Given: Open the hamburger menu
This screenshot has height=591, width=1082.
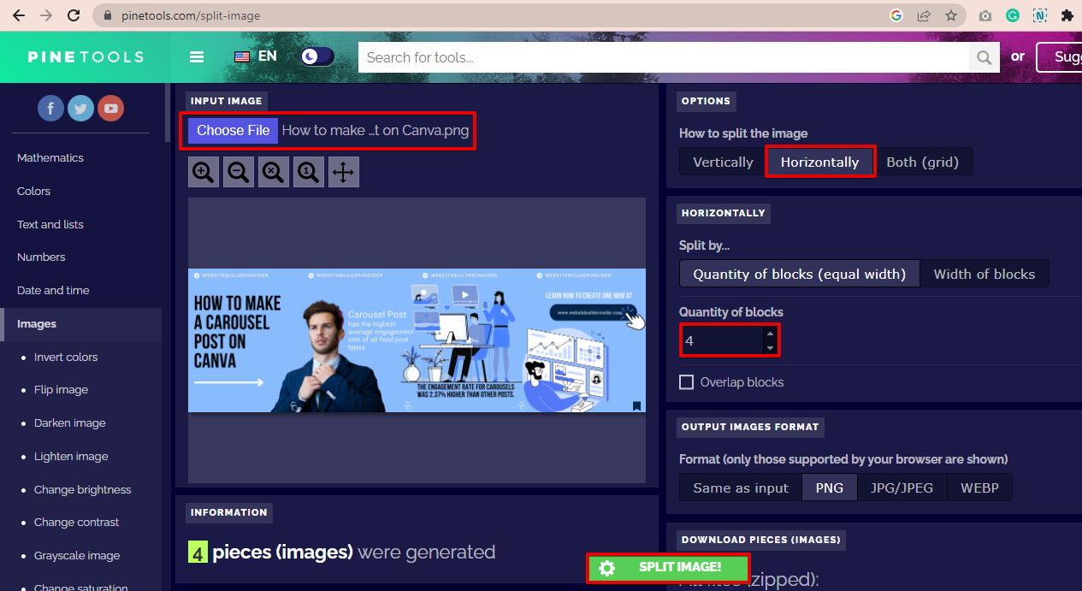Looking at the screenshot, I should [x=197, y=57].
